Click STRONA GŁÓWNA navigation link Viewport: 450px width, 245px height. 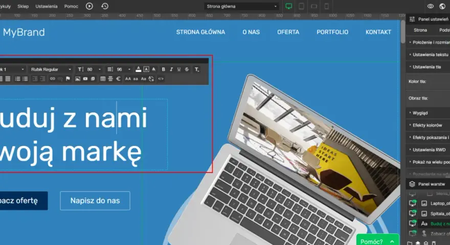[x=200, y=32]
